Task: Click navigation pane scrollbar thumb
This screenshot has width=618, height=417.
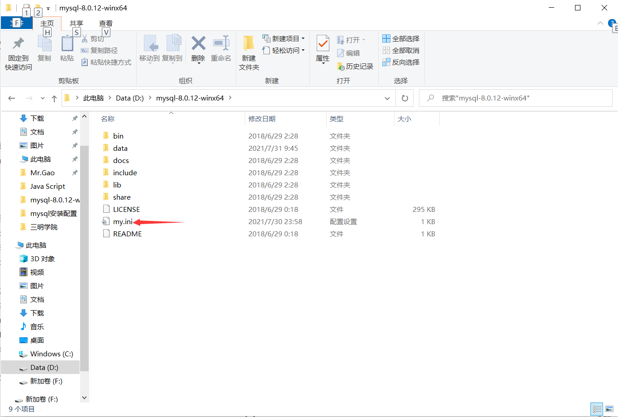Action: 84,258
